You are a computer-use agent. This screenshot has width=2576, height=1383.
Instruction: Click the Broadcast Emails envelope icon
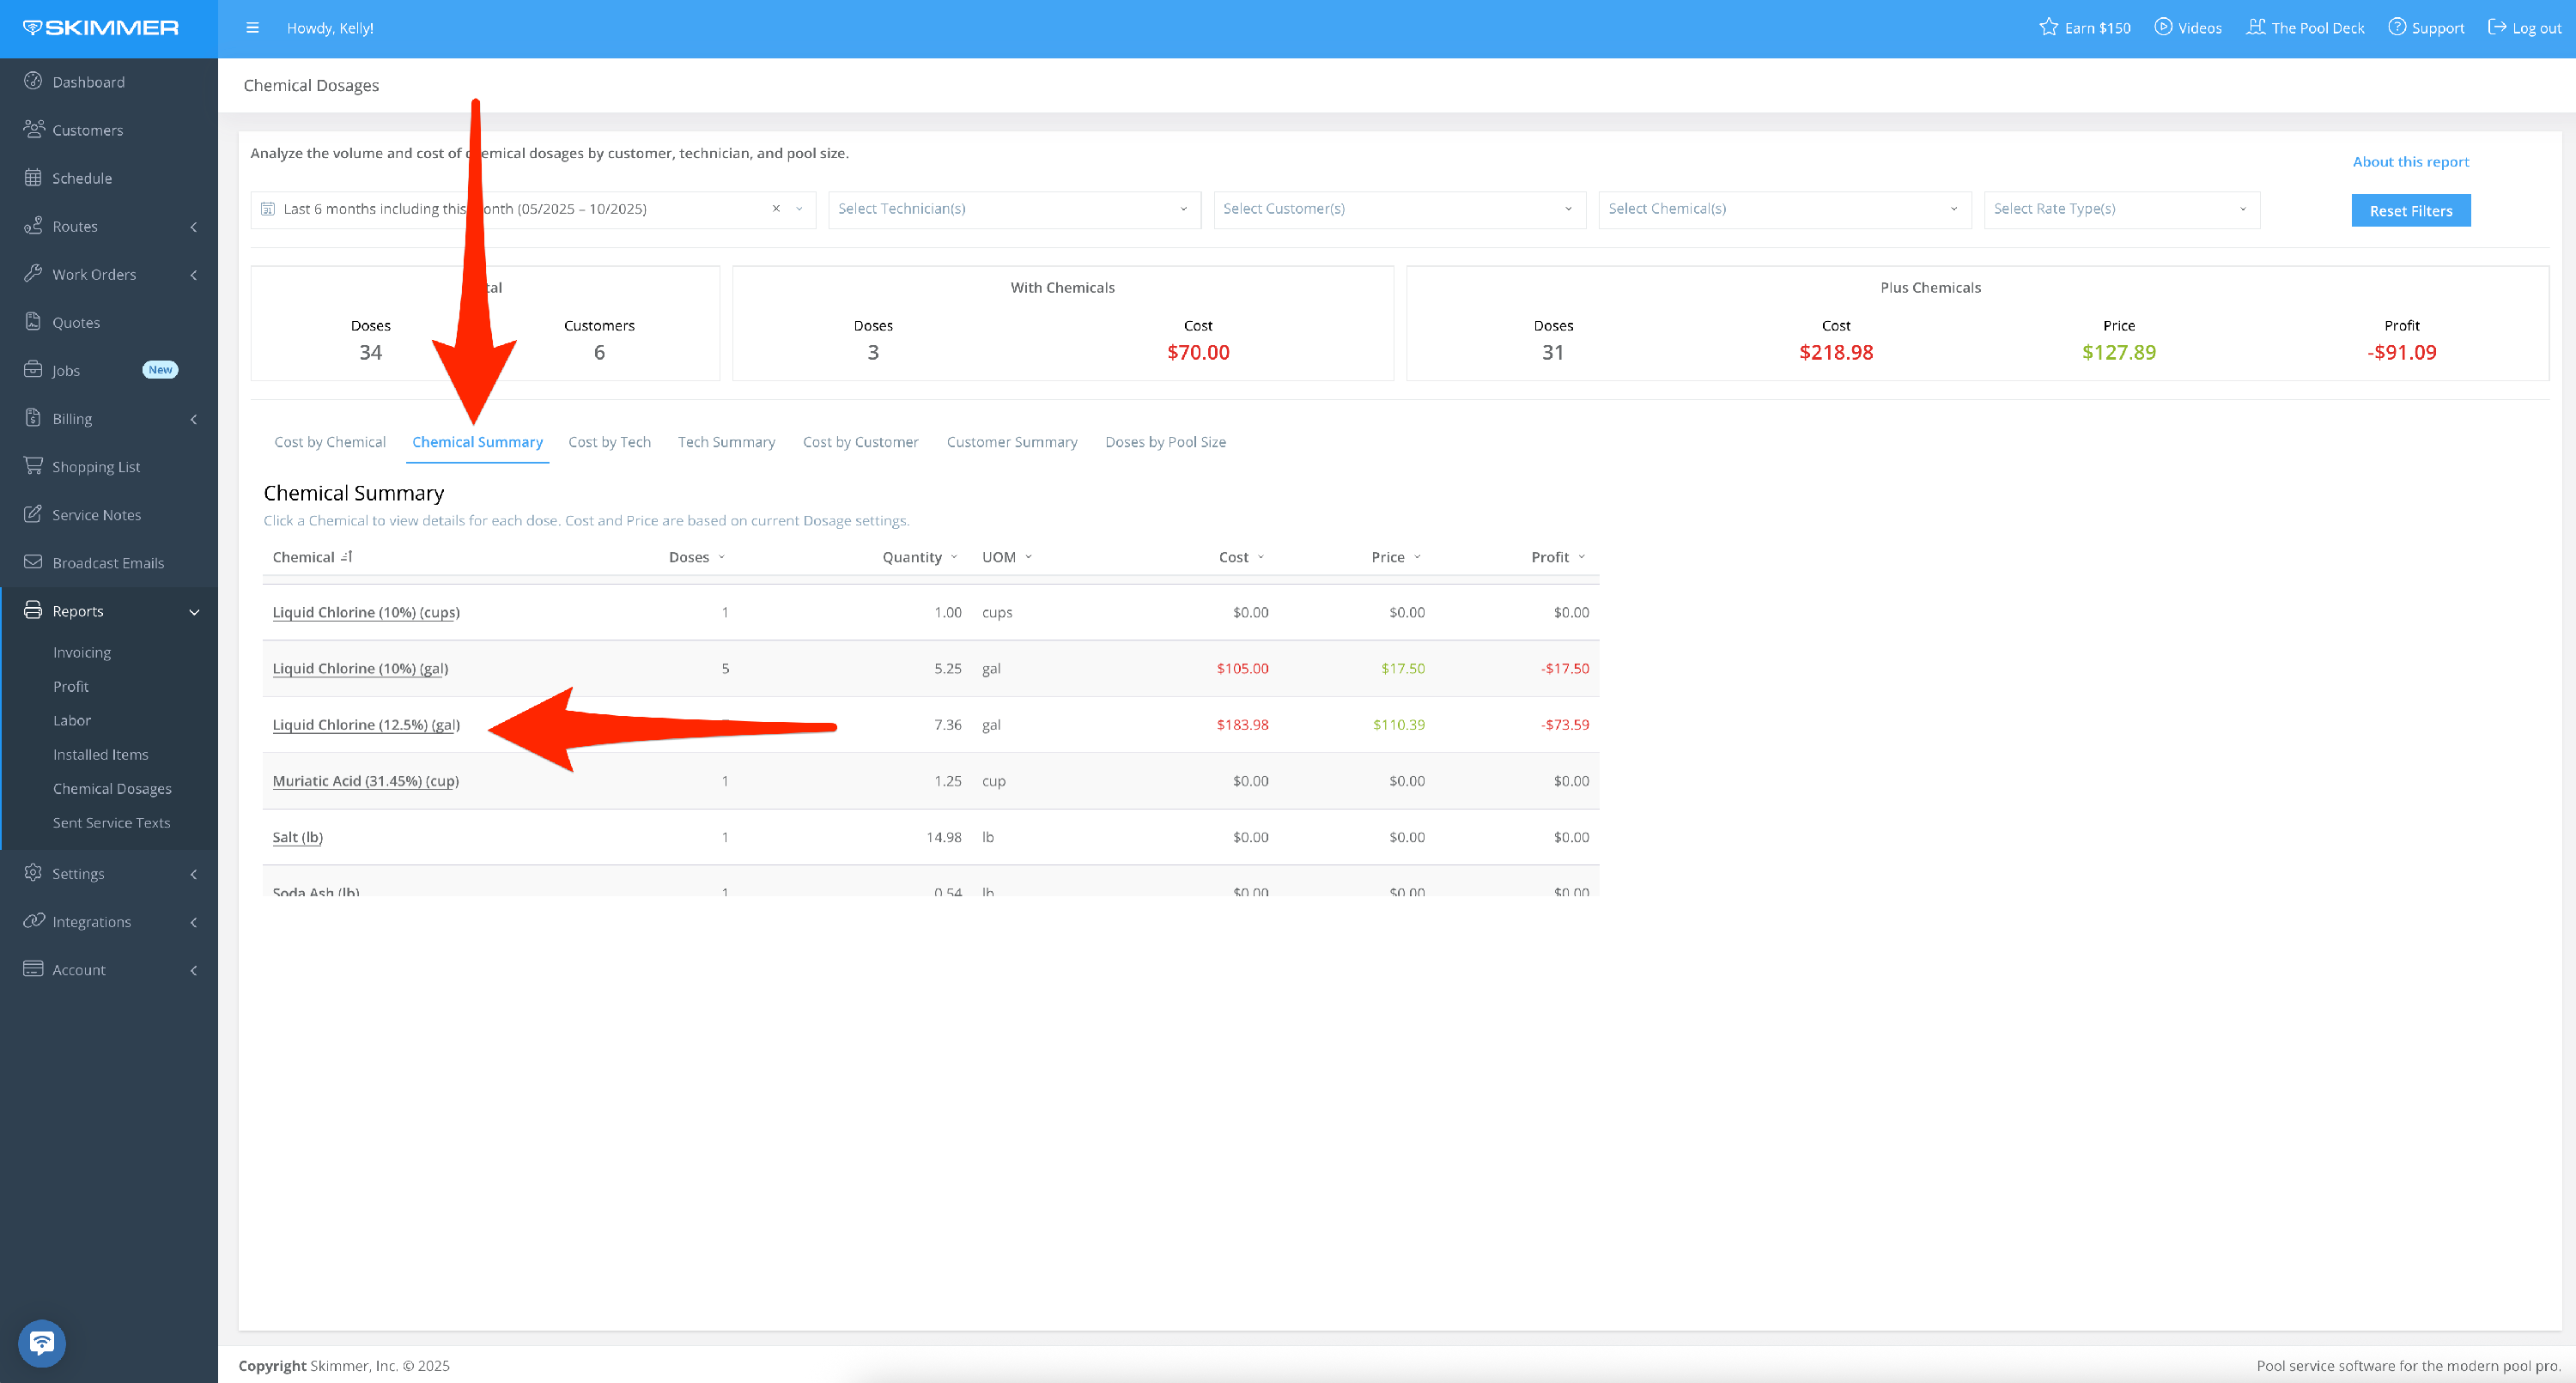(33, 562)
